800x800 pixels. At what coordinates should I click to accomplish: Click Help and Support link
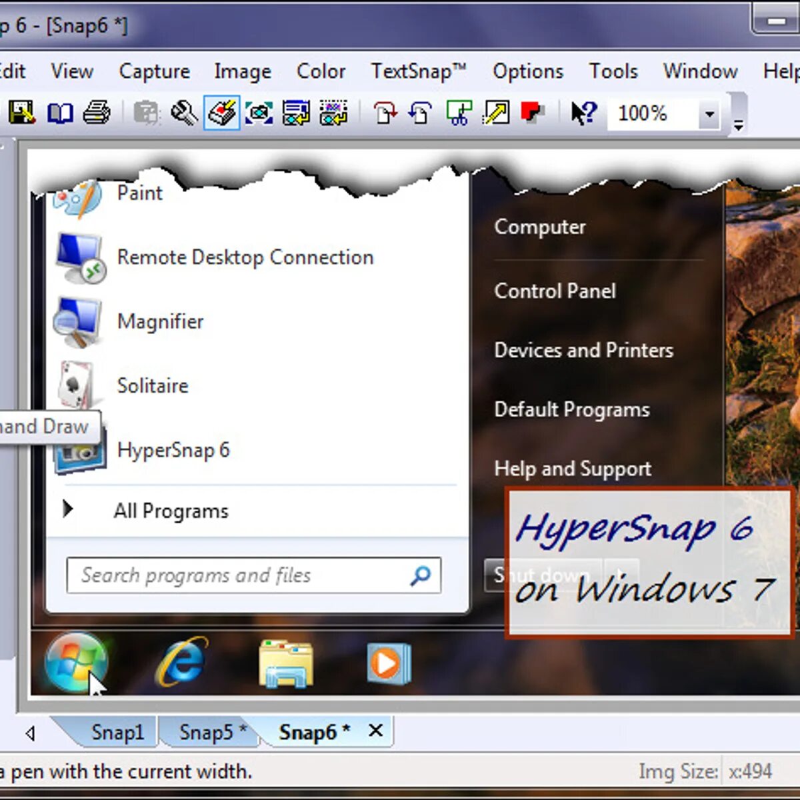point(573,469)
